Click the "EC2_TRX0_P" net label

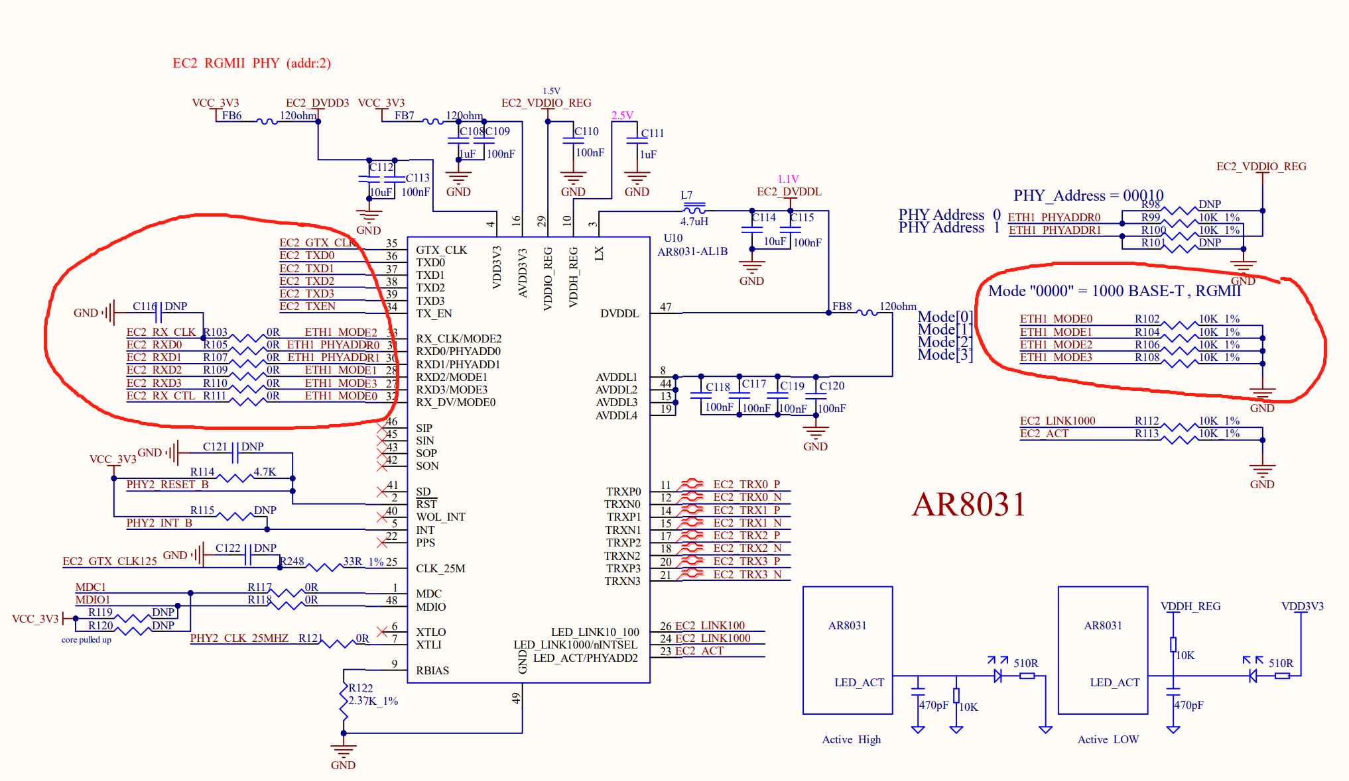[x=747, y=484]
